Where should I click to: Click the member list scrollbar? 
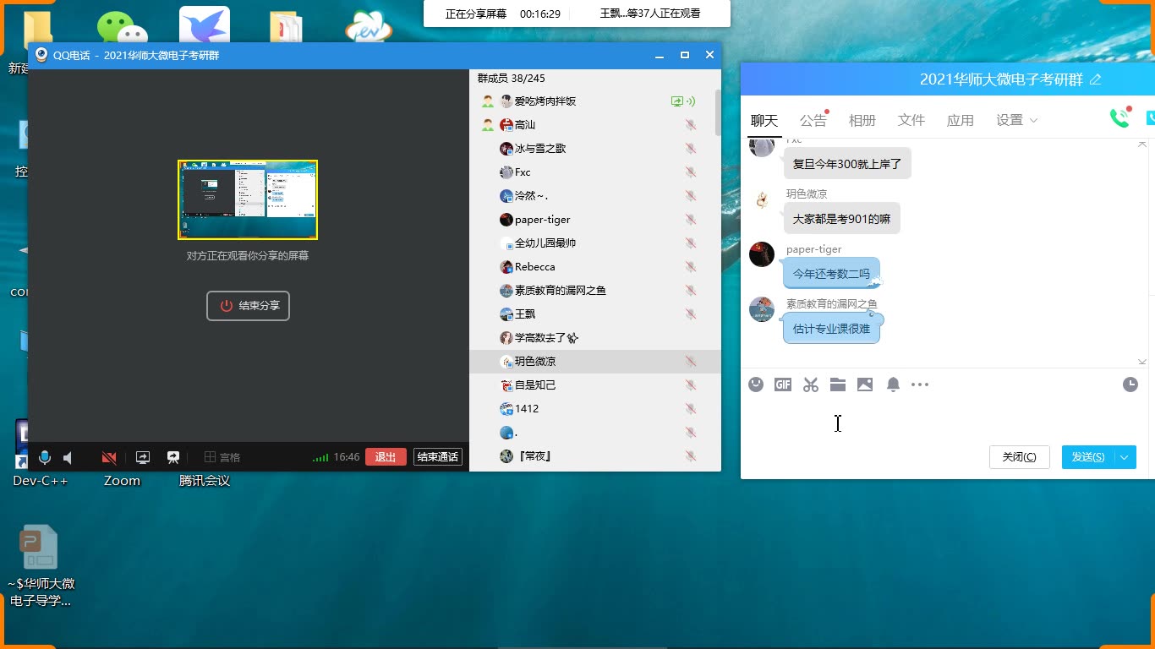tap(718, 112)
